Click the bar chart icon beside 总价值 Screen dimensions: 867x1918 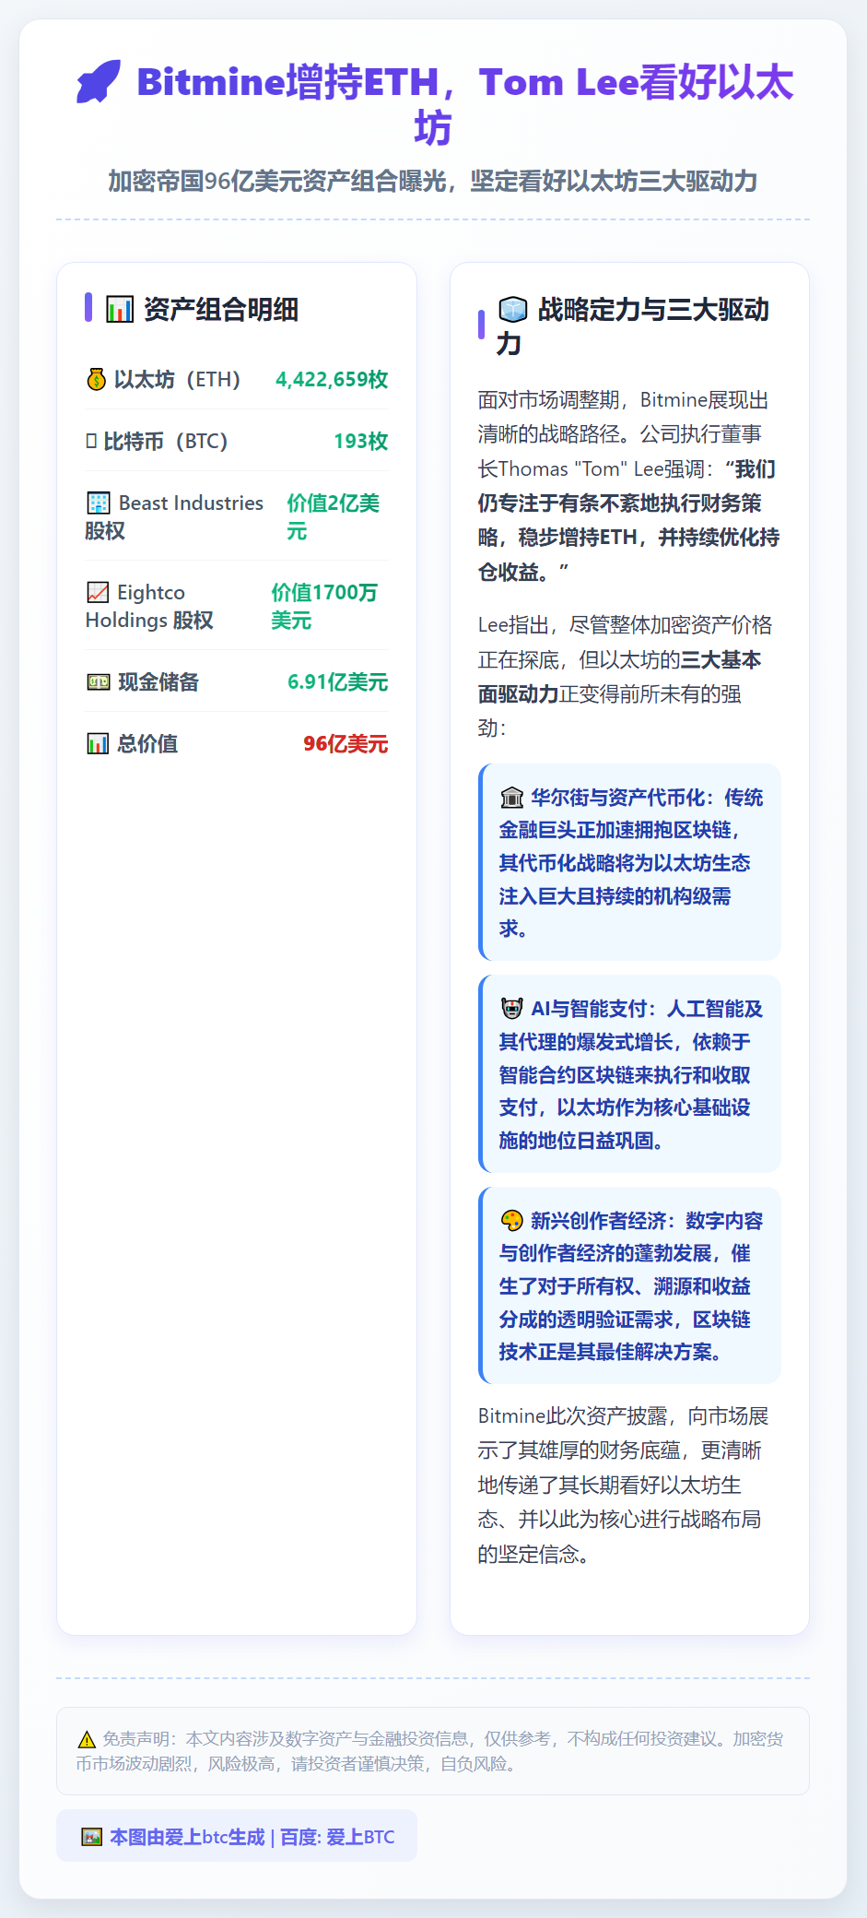pyautogui.click(x=98, y=743)
